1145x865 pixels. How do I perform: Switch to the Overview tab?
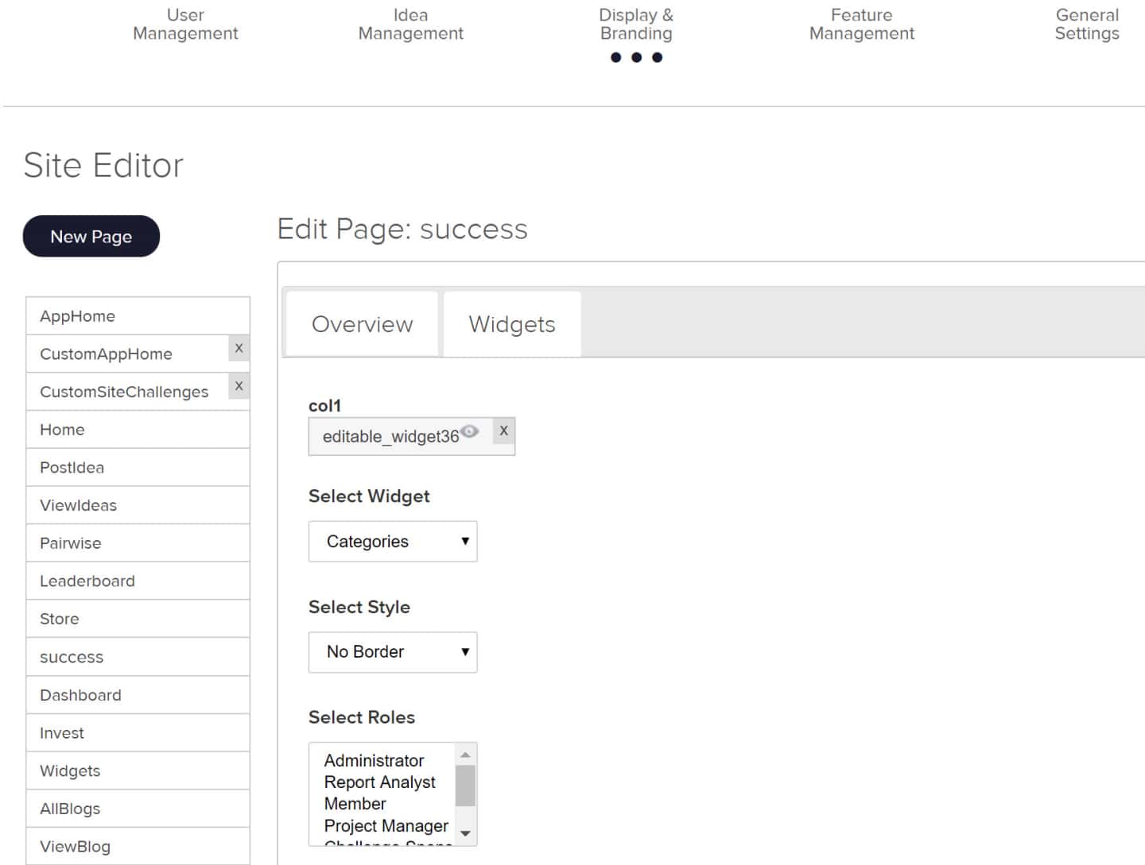coord(362,324)
